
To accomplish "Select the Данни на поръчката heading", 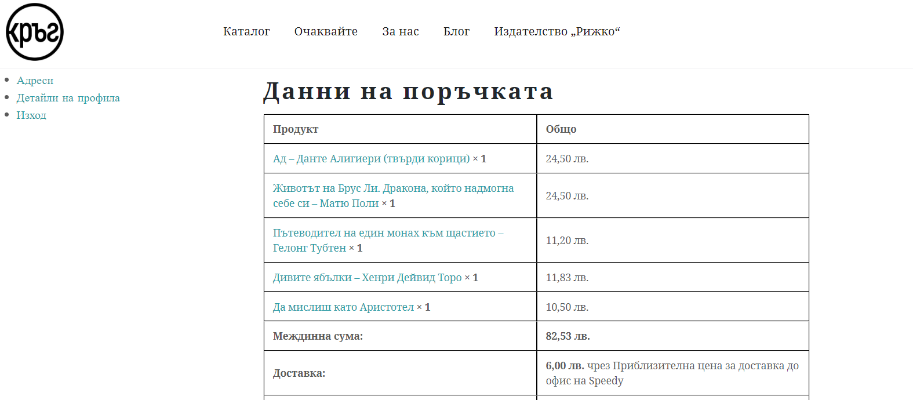I will pyautogui.click(x=409, y=91).
